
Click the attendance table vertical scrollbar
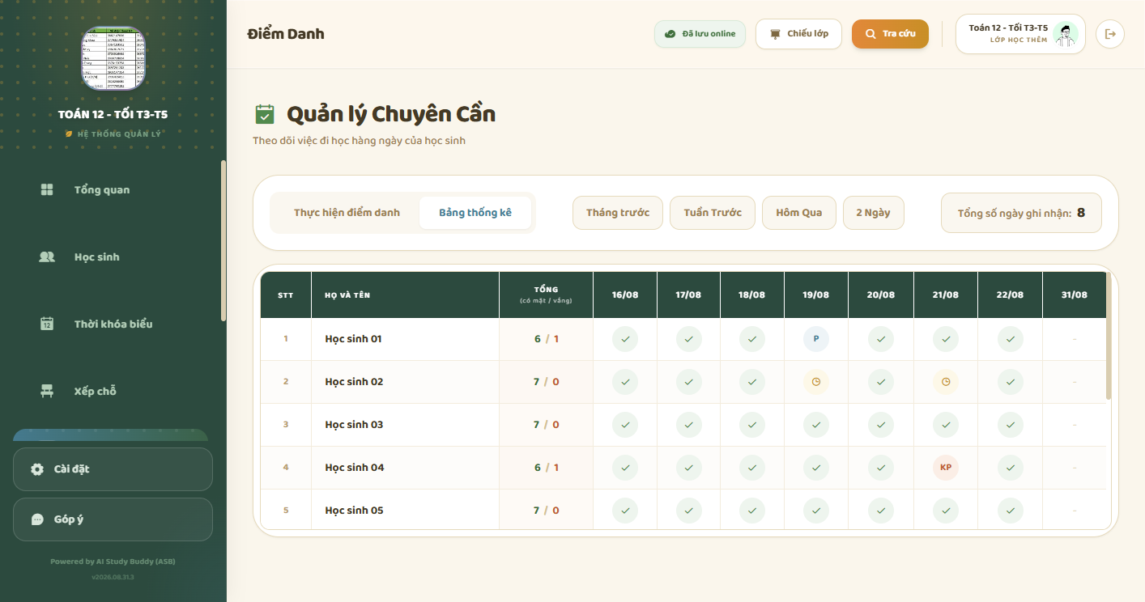coord(1109,336)
